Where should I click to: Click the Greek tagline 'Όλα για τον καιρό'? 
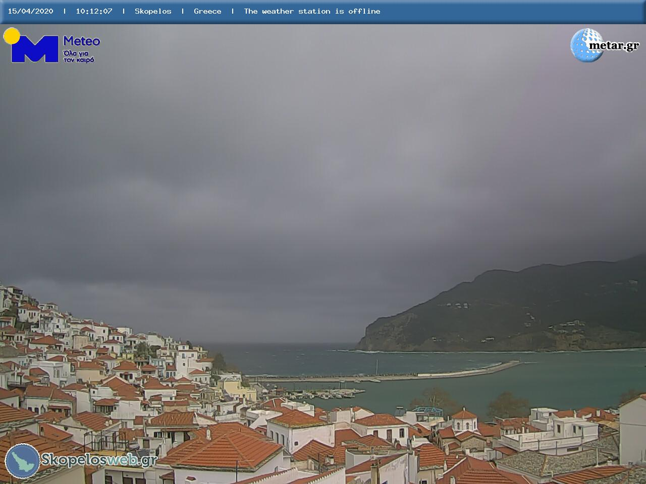(79, 56)
